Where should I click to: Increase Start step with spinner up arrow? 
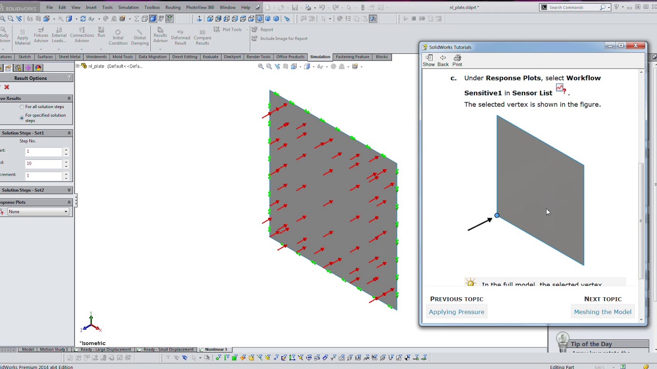click(66, 149)
